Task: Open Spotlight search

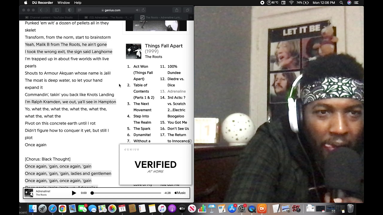Action: [x=341, y=3]
